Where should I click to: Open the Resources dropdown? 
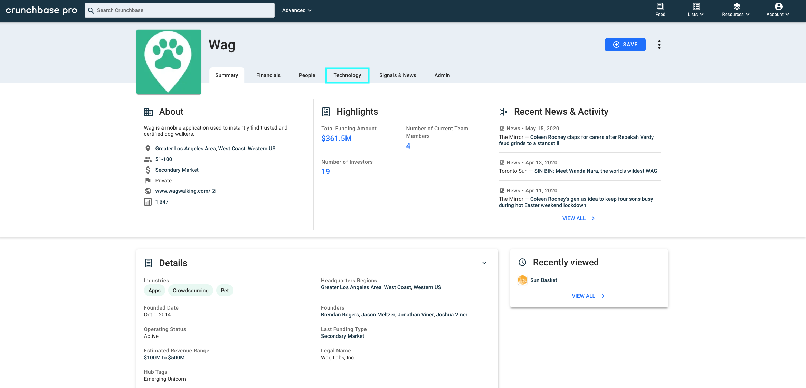click(x=736, y=10)
